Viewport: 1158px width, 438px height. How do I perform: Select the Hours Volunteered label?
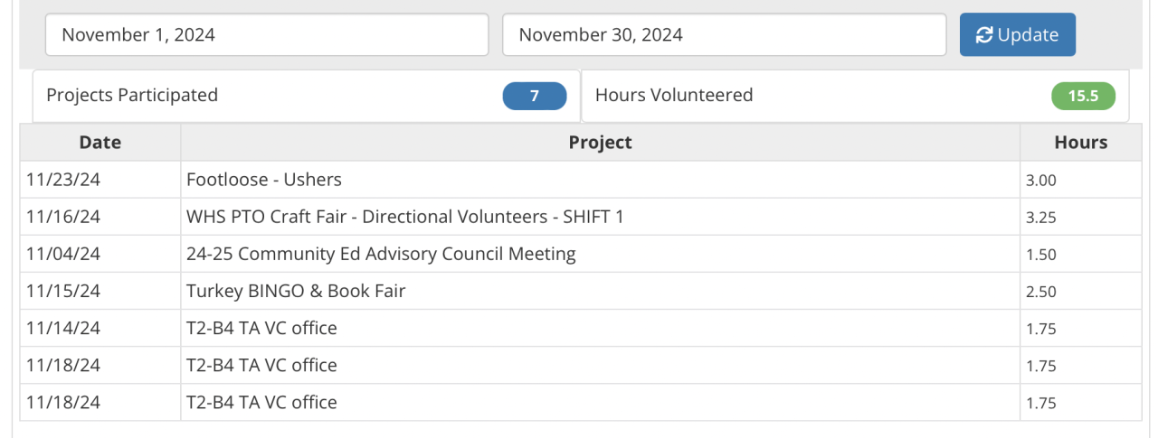674,95
